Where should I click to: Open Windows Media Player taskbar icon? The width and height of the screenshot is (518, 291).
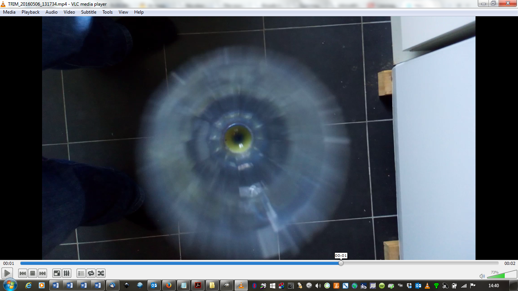tap(42, 285)
